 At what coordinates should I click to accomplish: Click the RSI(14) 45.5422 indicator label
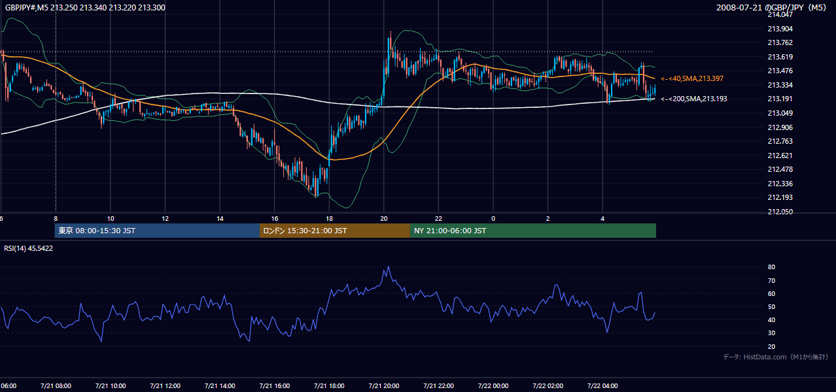coord(29,248)
